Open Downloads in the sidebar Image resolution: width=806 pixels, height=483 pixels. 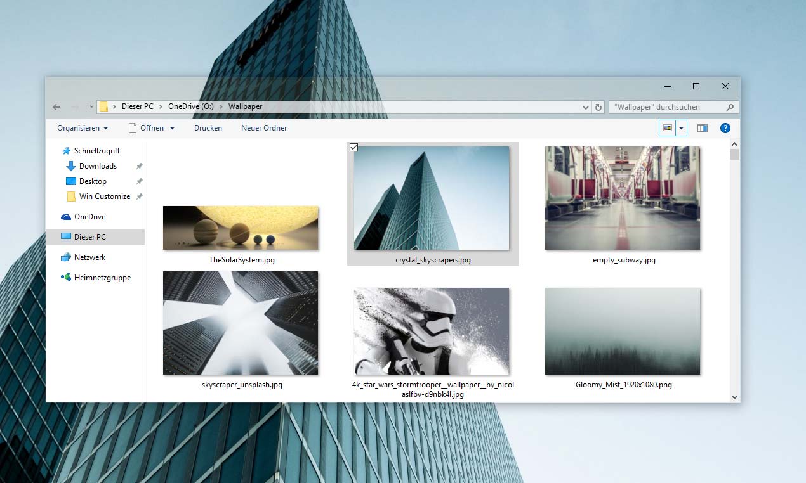98,166
